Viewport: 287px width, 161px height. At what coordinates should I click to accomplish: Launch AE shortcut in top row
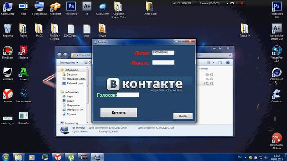point(87,8)
